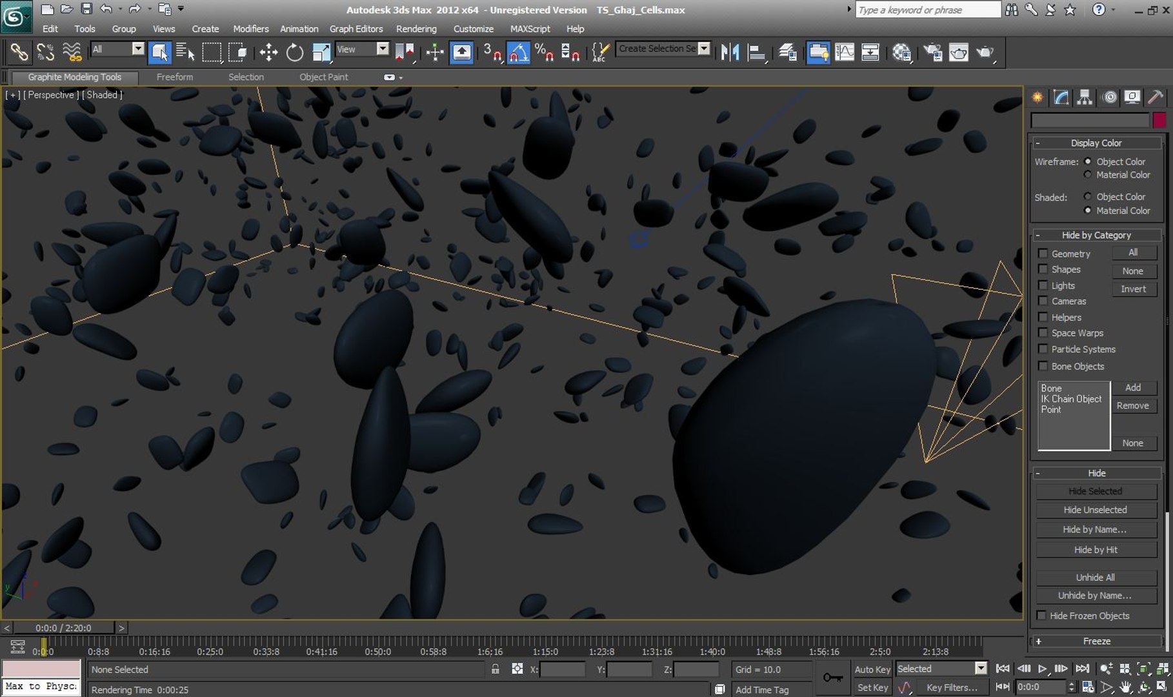The image size is (1173, 697).
Task: Click the Invert category button
Action: tap(1134, 289)
